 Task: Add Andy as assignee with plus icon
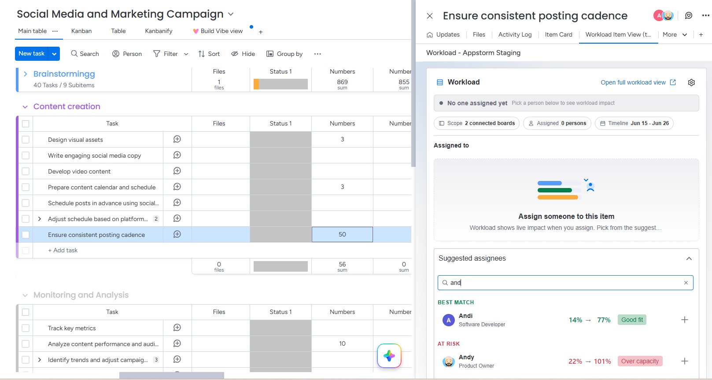pyautogui.click(x=685, y=361)
